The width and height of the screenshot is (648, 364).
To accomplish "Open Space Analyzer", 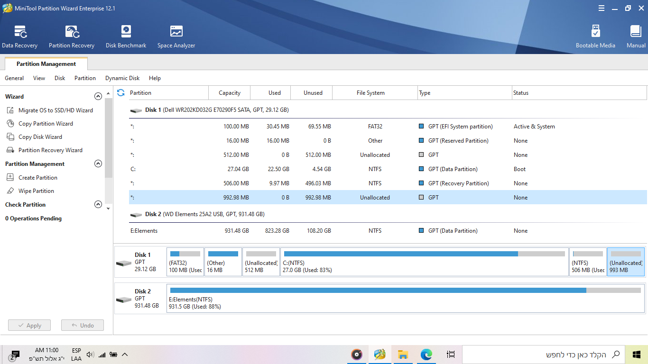I will [x=176, y=37].
